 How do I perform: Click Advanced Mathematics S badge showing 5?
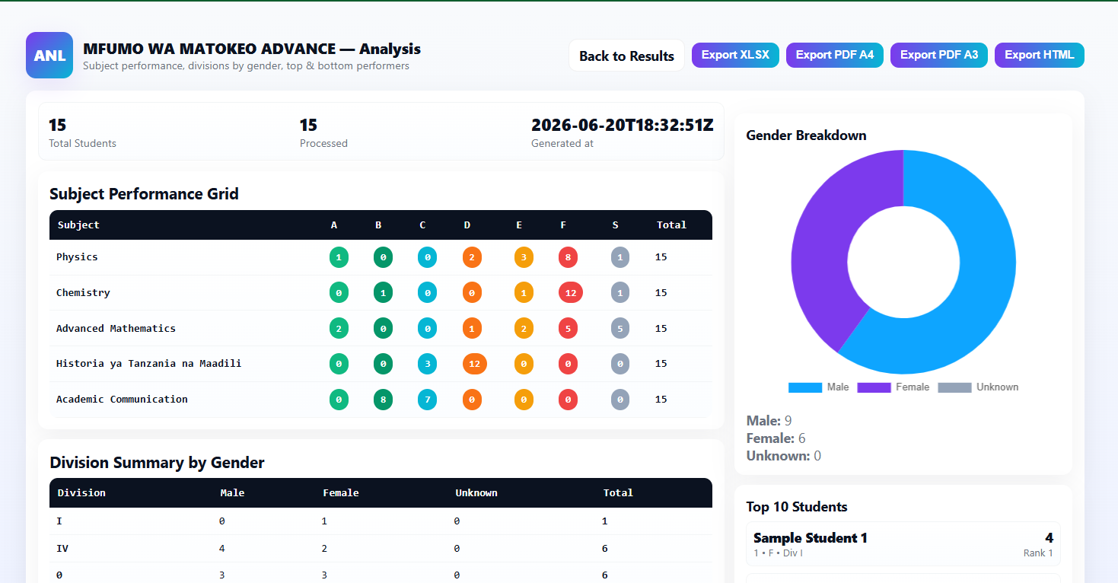[620, 328]
